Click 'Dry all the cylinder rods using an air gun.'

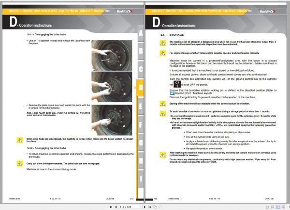tap(208, 137)
